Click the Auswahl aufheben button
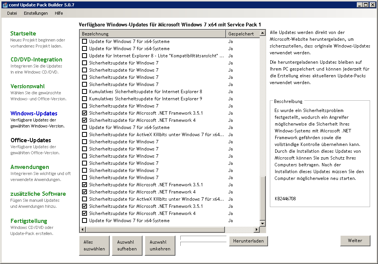Screen dimensions: 378x264 [x=127, y=246]
